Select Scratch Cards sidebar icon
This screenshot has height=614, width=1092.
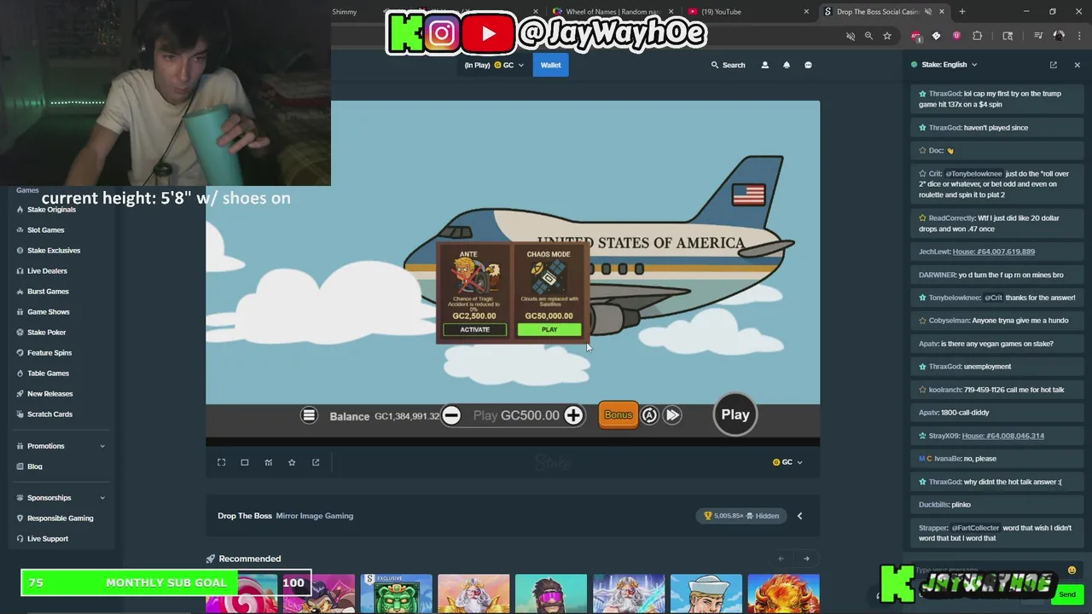(20, 414)
